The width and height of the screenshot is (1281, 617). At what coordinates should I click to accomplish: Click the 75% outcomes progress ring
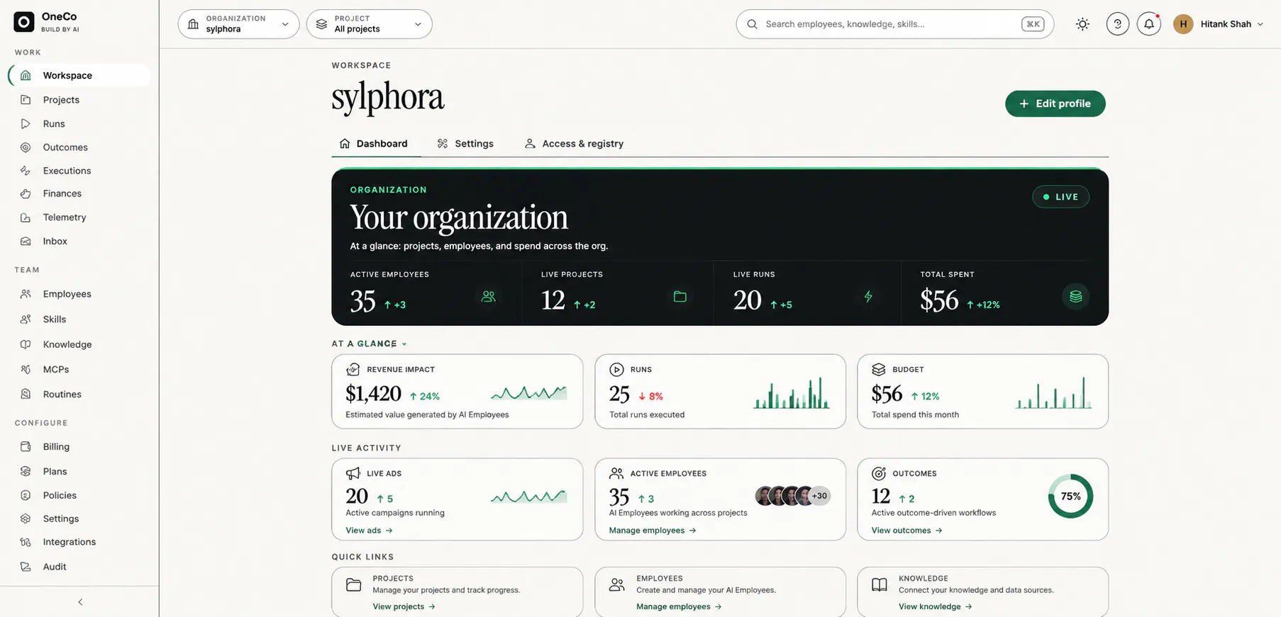pyautogui.click(x=1070, y=496)
